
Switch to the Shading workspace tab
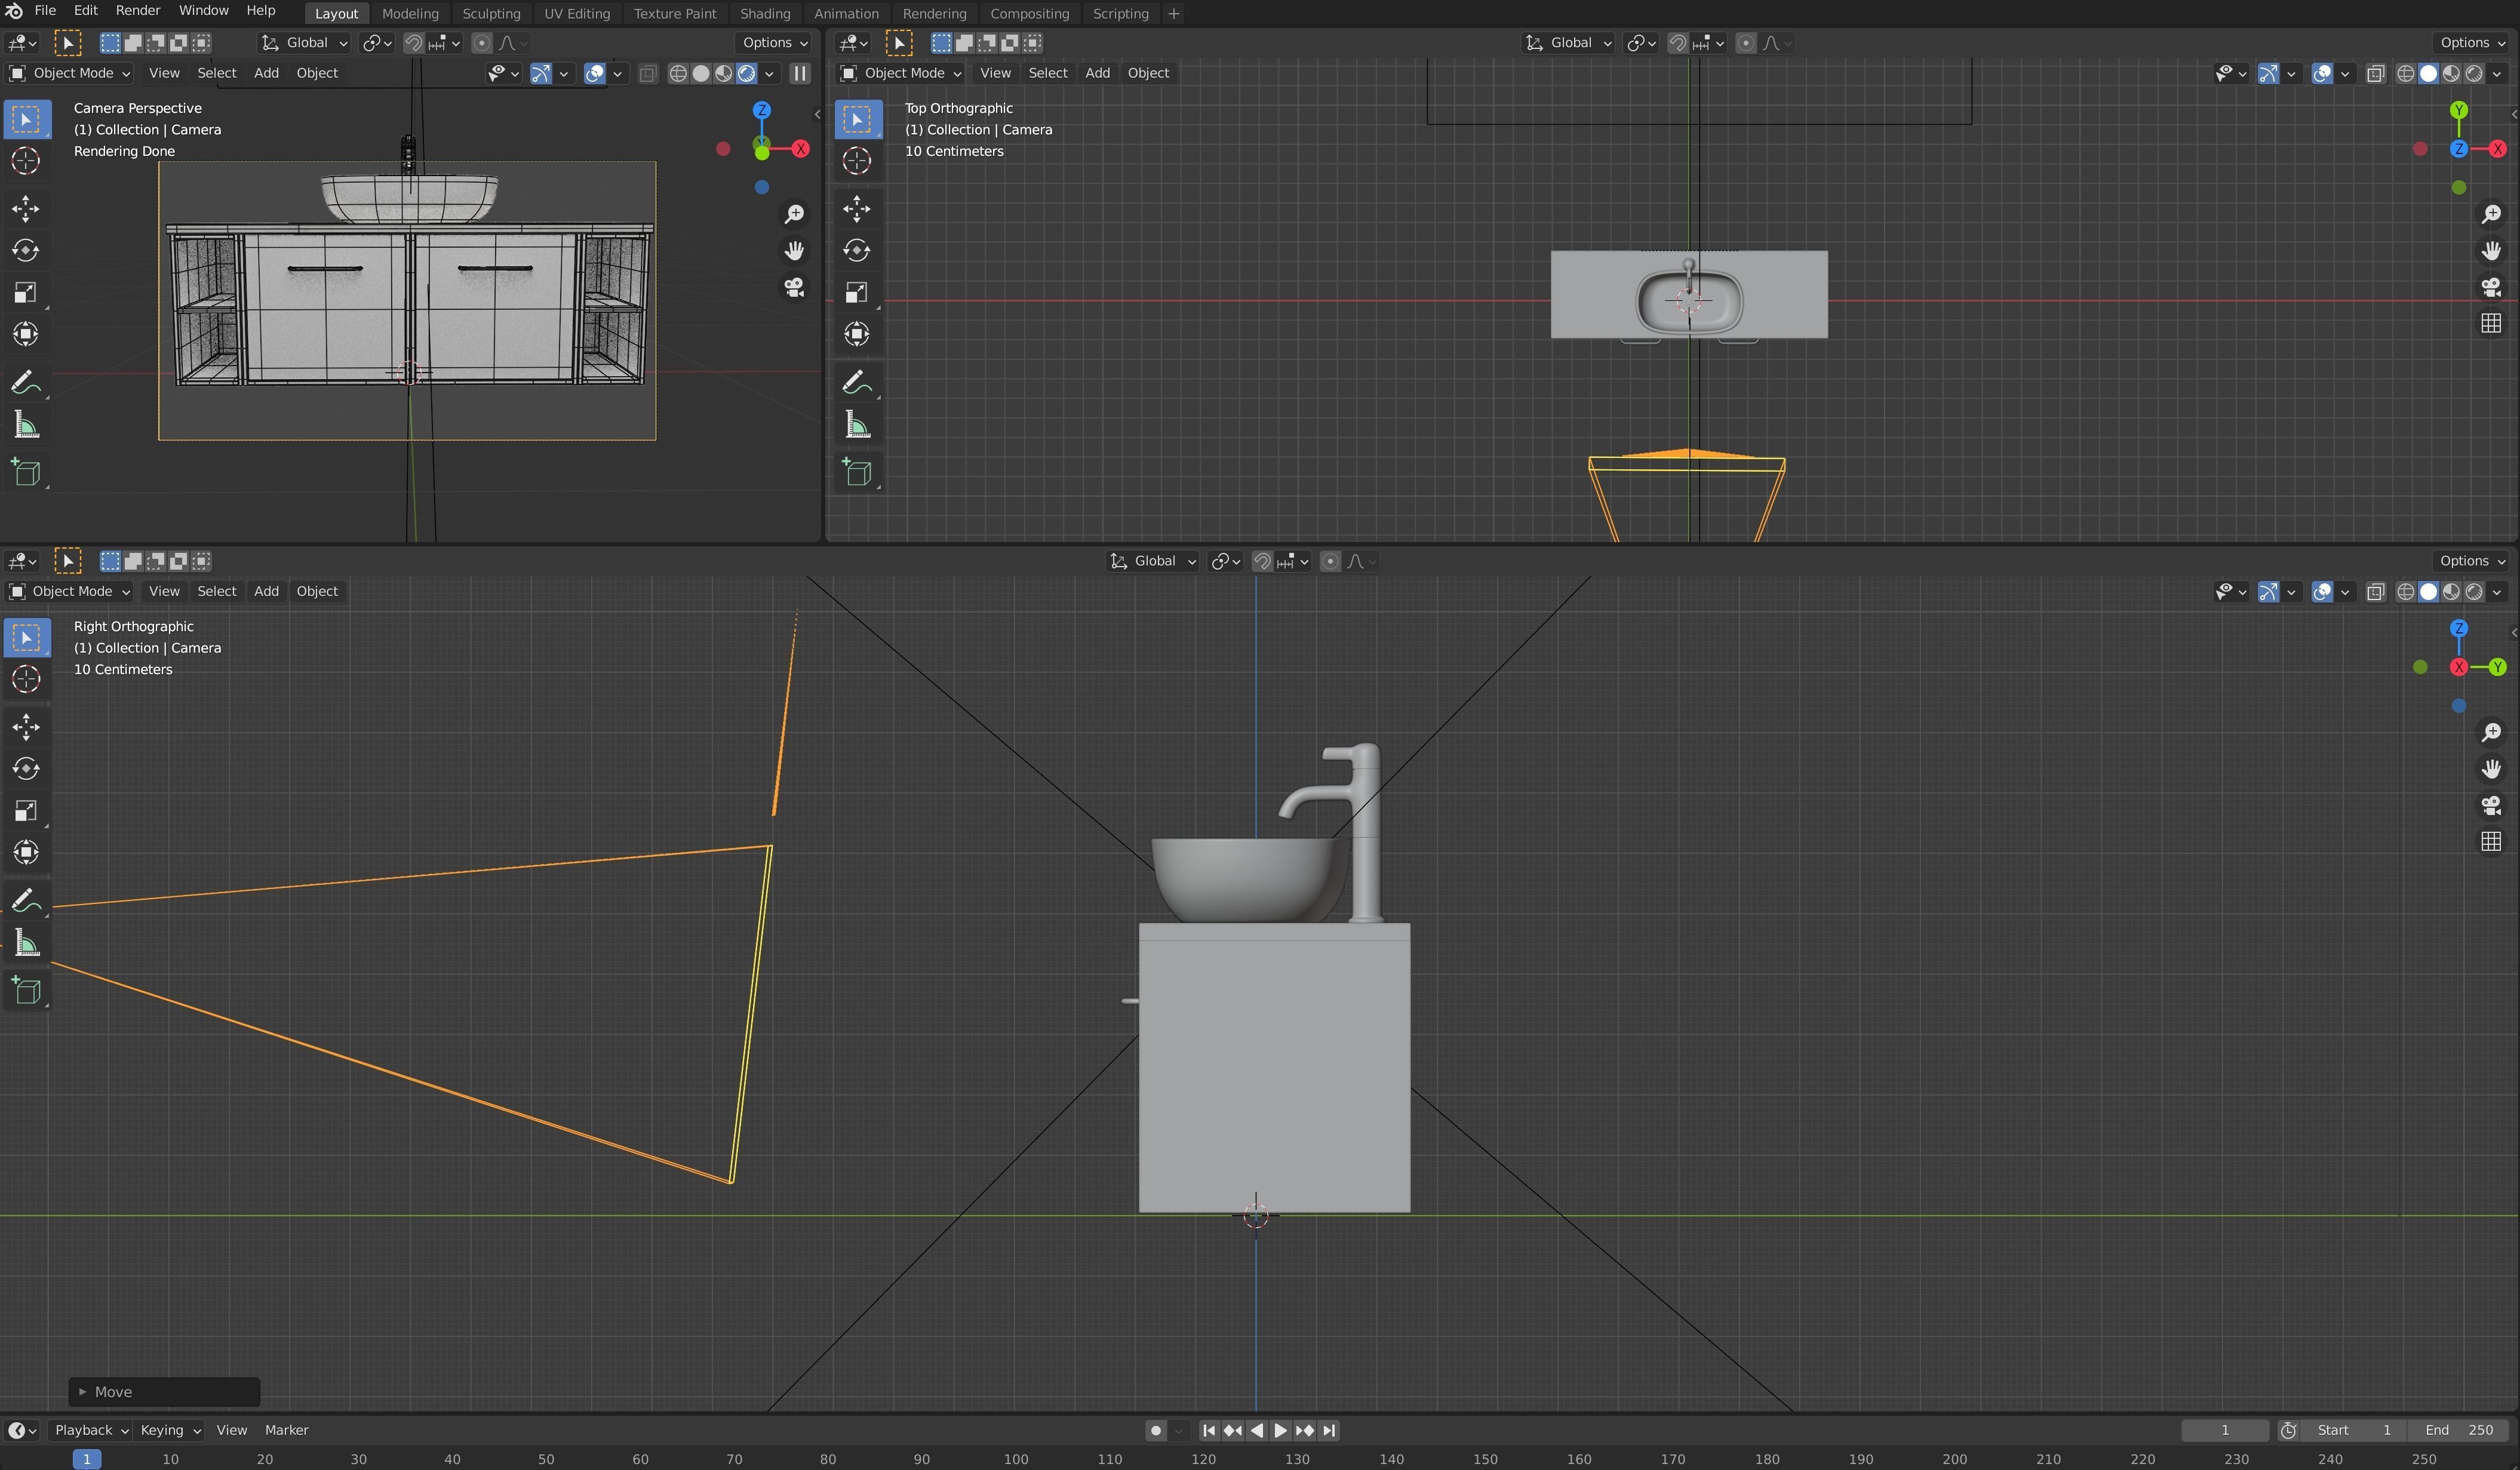(x=765, y=13)
